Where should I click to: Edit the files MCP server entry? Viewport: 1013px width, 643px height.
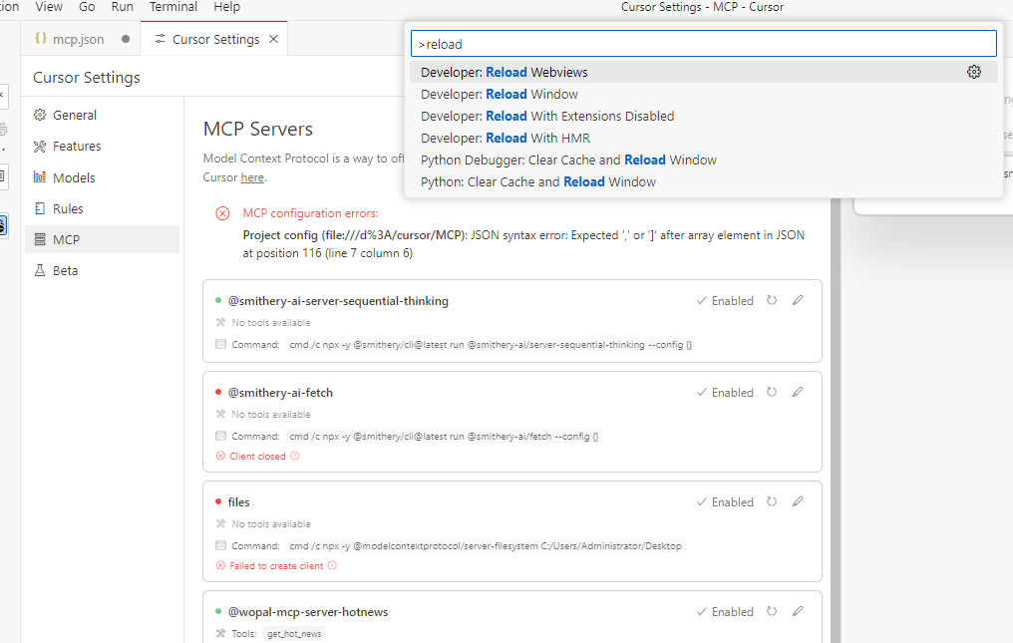click(798, 502)
